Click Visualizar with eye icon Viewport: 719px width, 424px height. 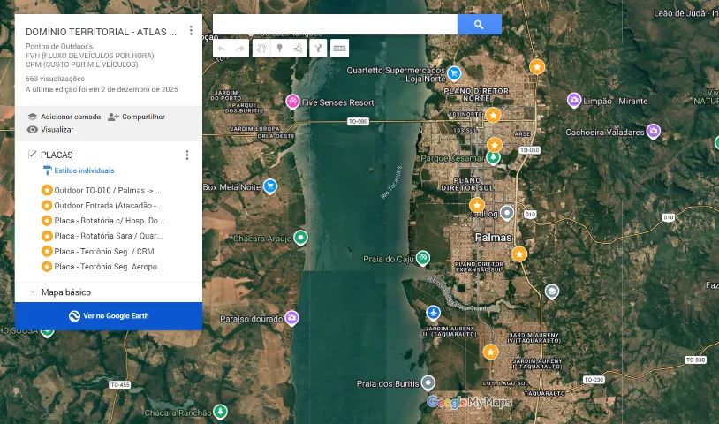50,130
